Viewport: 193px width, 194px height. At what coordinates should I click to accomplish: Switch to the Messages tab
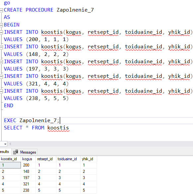pyautogui.click(x=25, y=152)
